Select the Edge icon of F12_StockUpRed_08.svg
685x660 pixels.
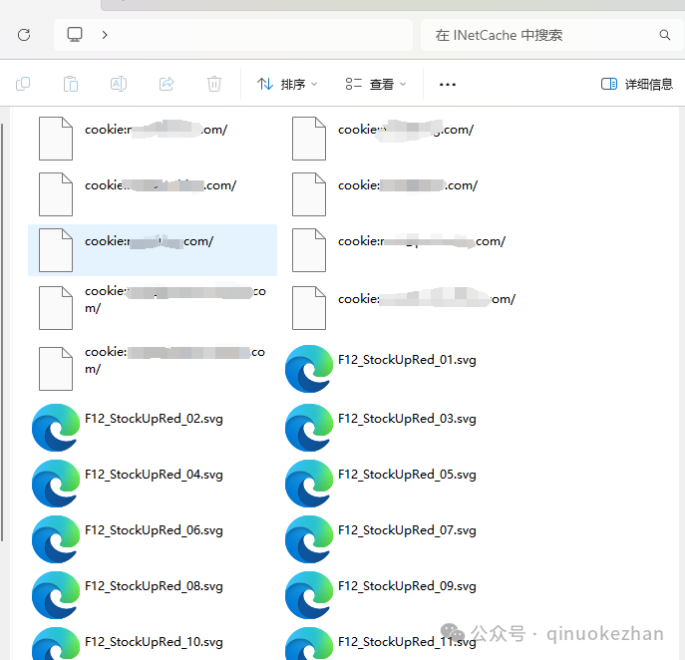pyautogui.click(x=56, y=595)
